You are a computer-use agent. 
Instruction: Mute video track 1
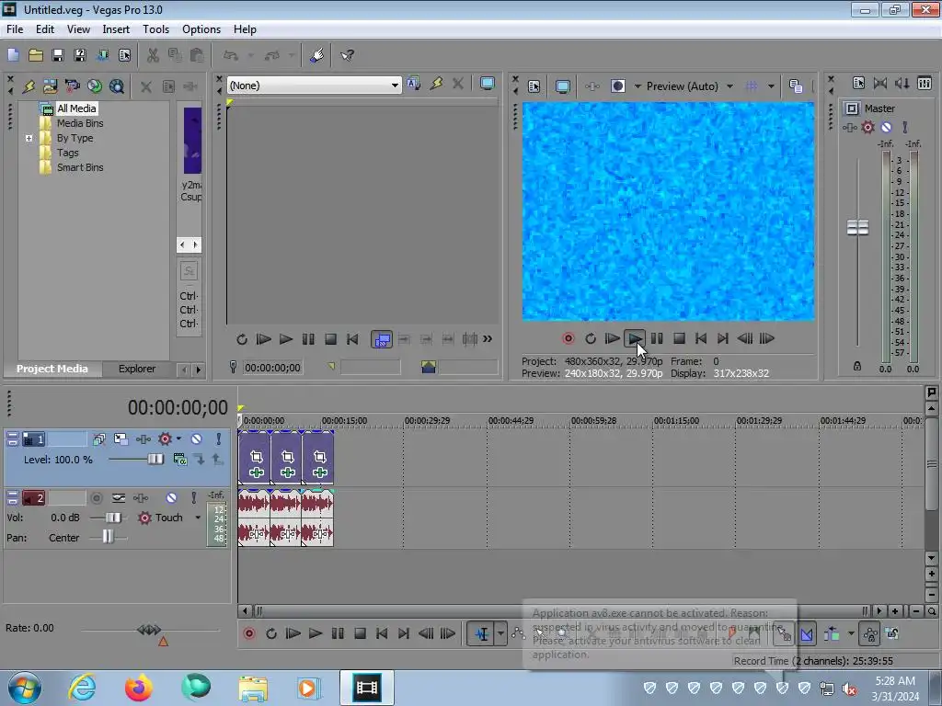point(196,438)
